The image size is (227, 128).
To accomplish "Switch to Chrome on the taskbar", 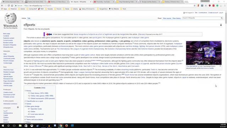I will 61,126.
